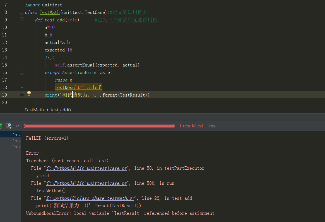Fold the test_add method at line 9
Viewport: 325px width, 222px height.
tap(22, 20)
